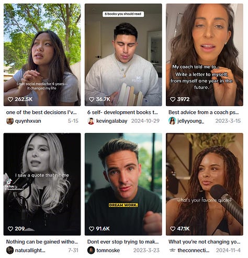The image size is (248, 258).
Task: Click the heart icon beside 3972 likes
Action: (173, 99)
